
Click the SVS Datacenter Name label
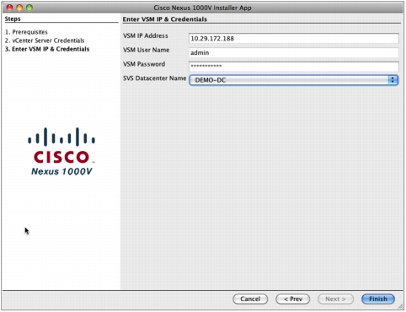[x=155, y=78]
